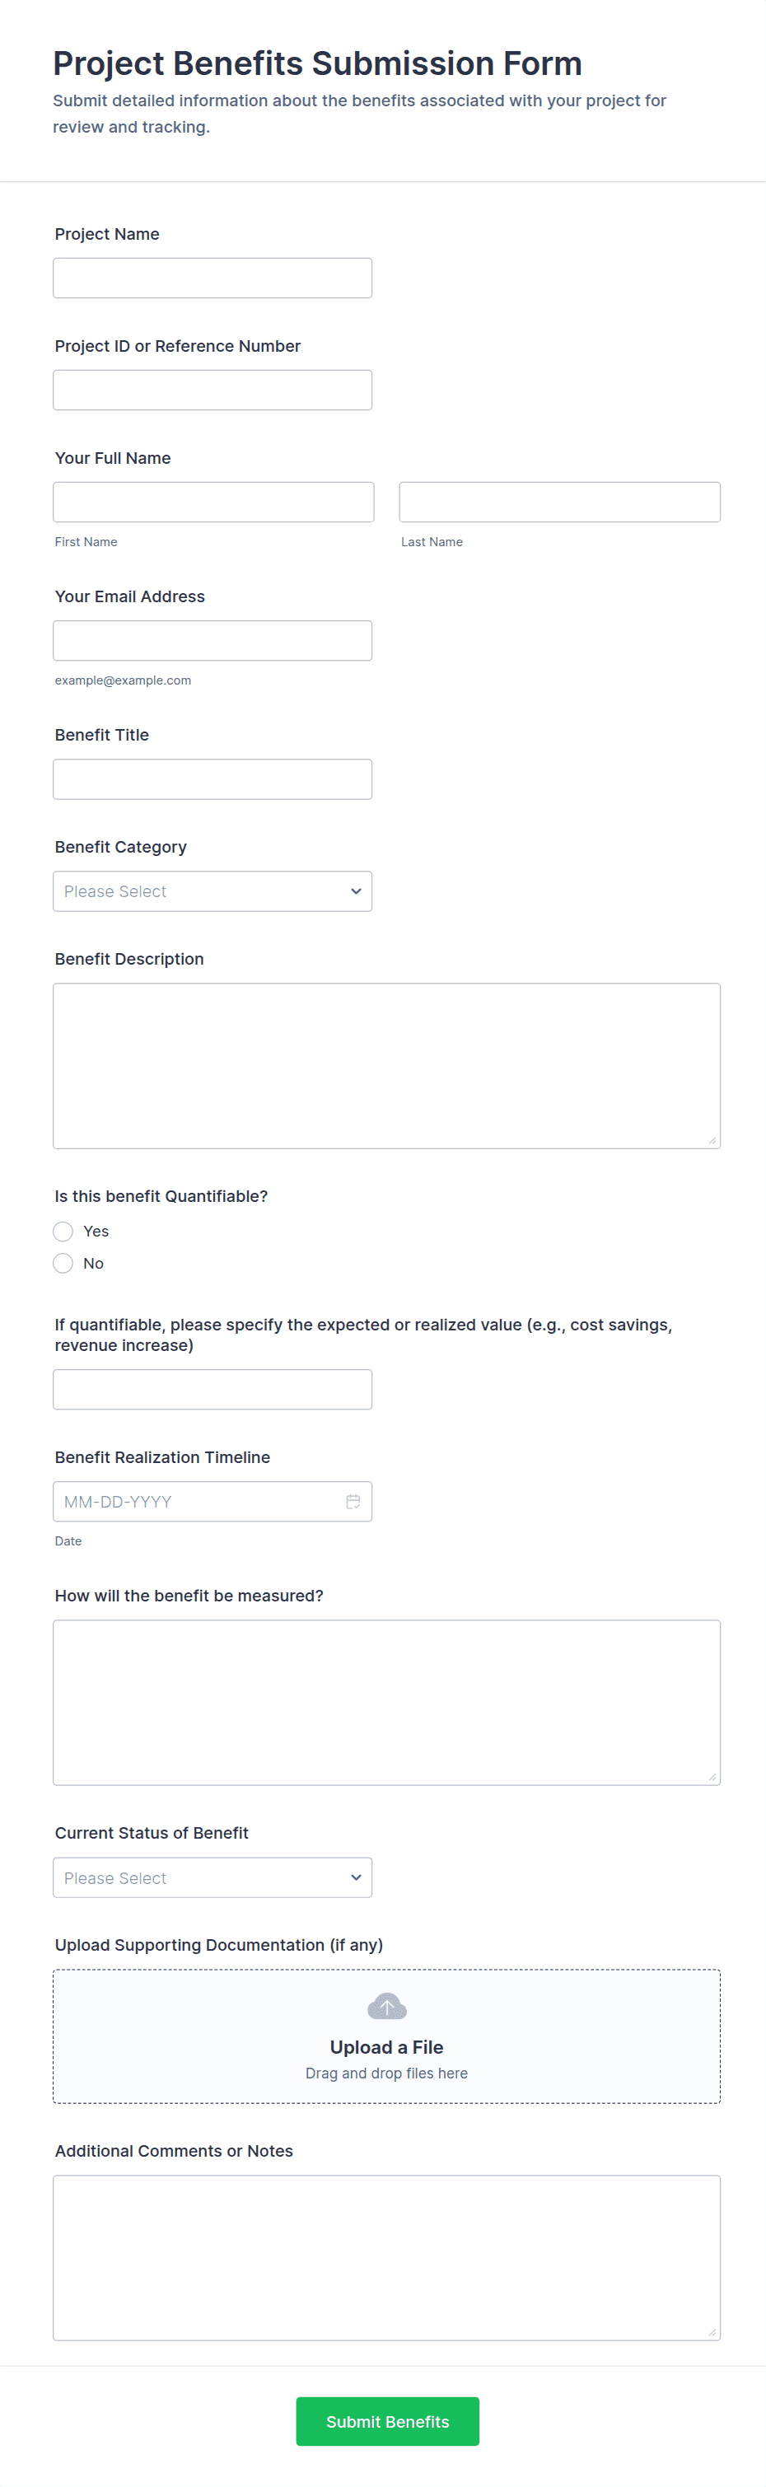Click the Additional Comments or Notes textarea

click(x=386, y=2257)
